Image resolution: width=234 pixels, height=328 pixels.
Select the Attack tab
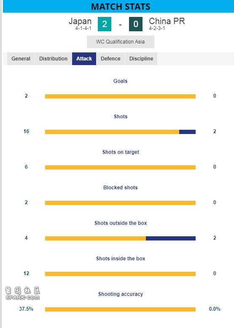84,59
